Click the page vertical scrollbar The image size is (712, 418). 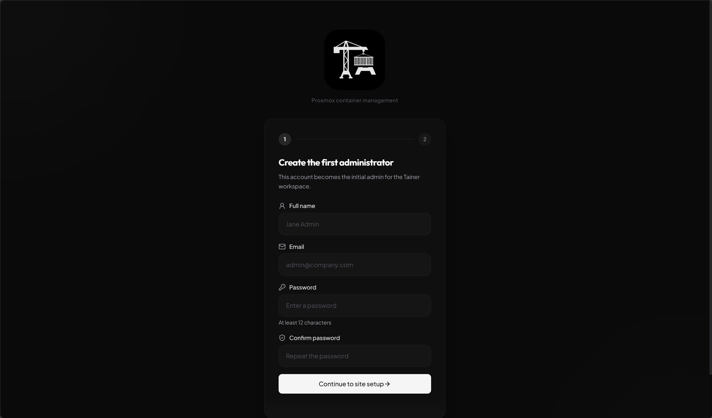(x=710, y=187)
